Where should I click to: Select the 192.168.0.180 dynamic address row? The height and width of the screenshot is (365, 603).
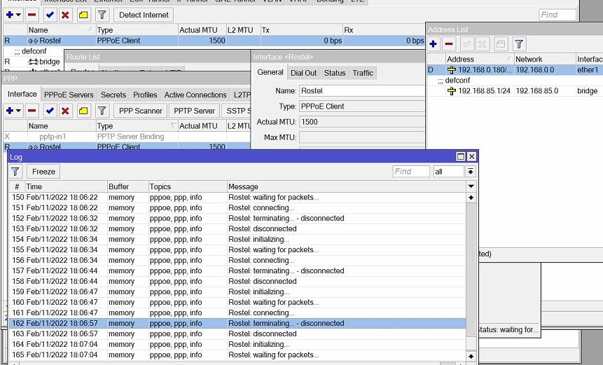point(515,70)
